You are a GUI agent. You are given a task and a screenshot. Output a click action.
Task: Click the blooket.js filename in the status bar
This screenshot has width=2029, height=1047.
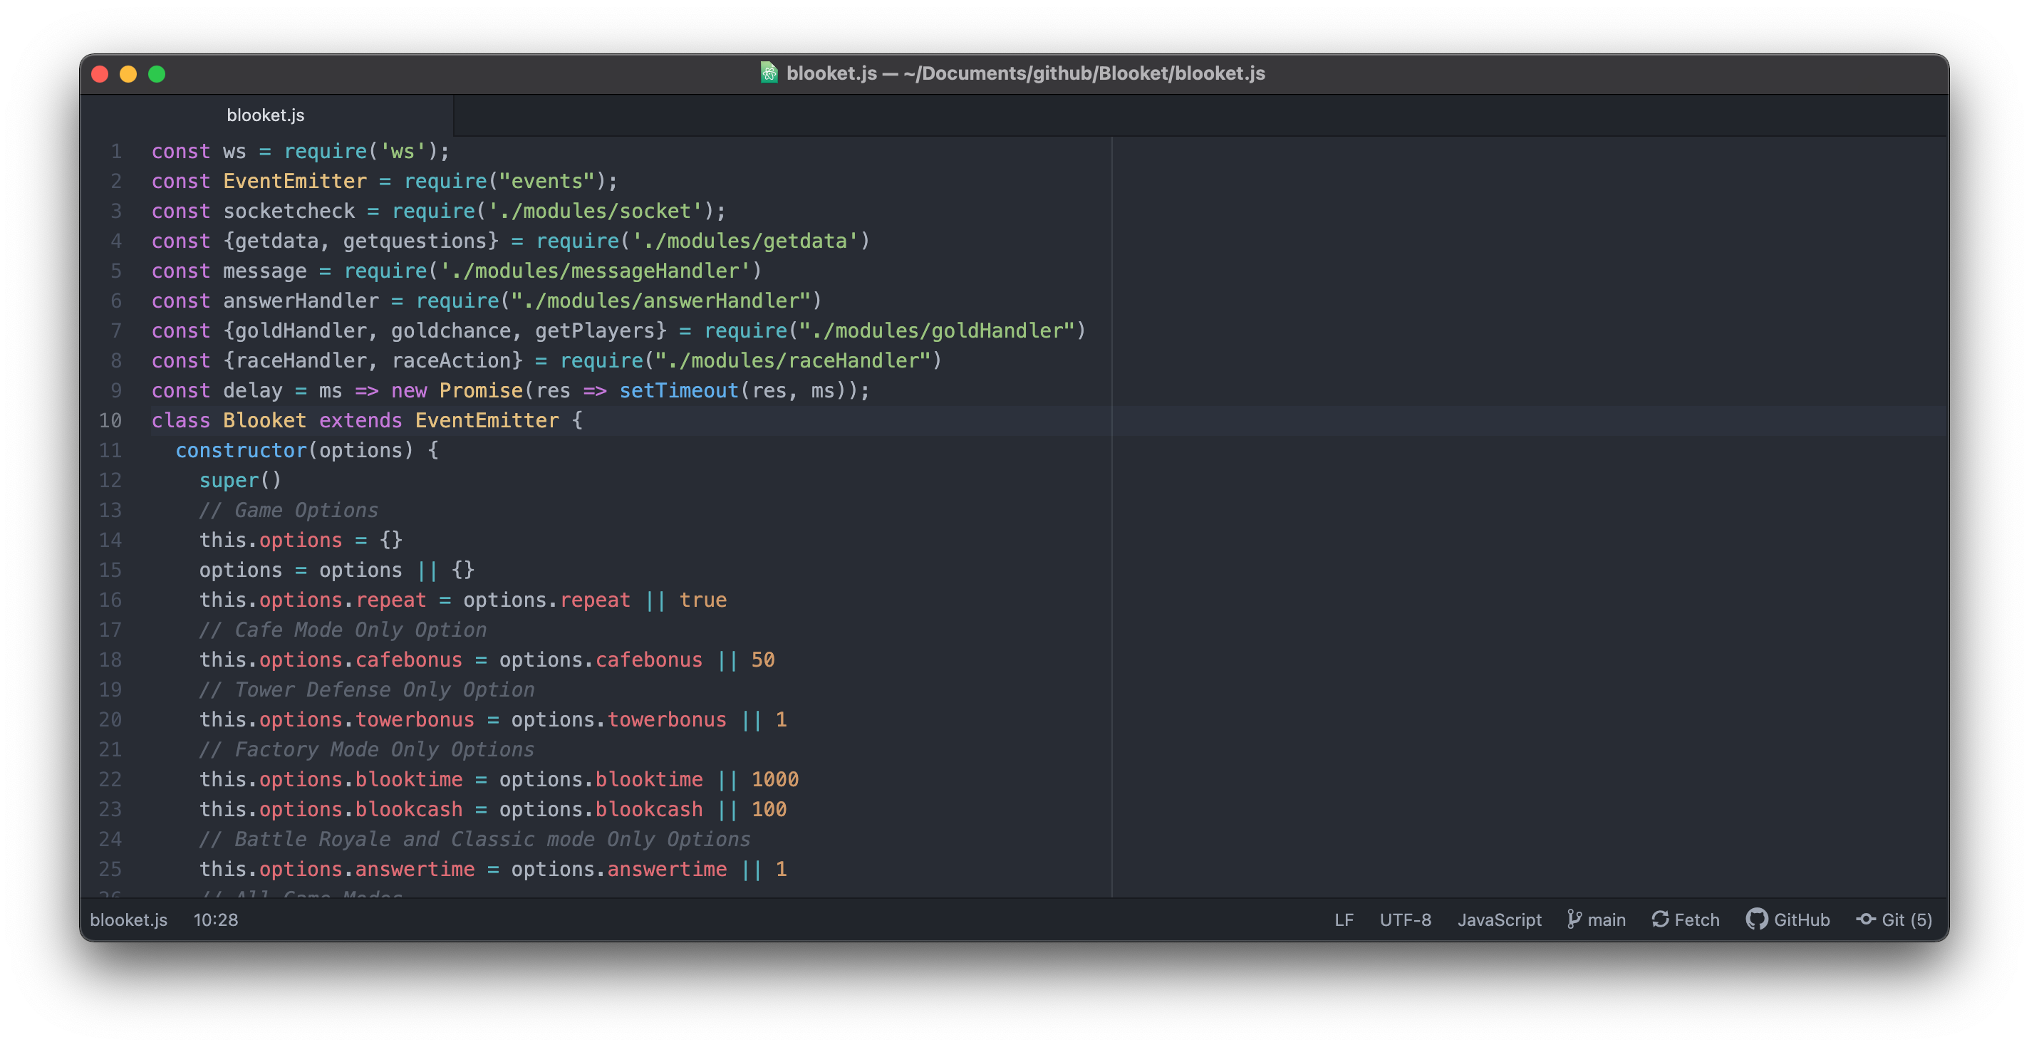[128, 919]
